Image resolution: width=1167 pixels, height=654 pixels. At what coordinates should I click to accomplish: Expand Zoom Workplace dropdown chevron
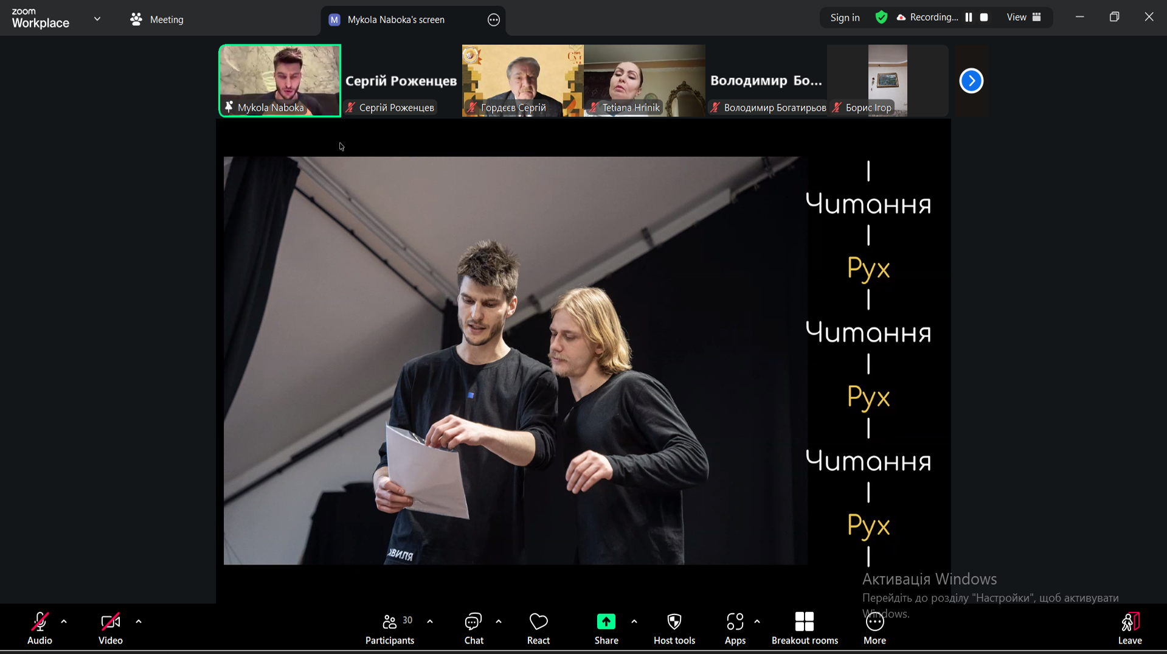[x=97, y=19]
